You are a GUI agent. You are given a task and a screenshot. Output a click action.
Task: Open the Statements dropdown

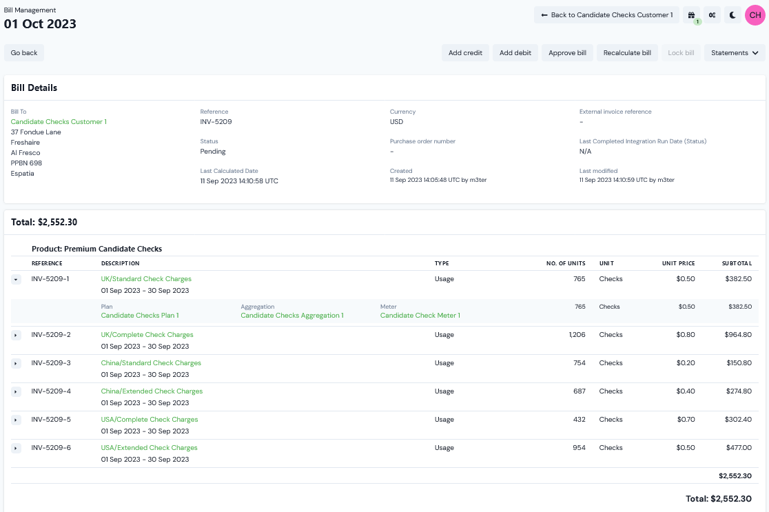point(735,53)
